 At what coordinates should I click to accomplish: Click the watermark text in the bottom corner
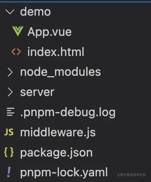coord(131,175)
